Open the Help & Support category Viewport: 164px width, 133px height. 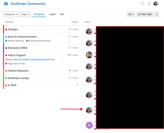pyautogui.click(x=17, y=55)
